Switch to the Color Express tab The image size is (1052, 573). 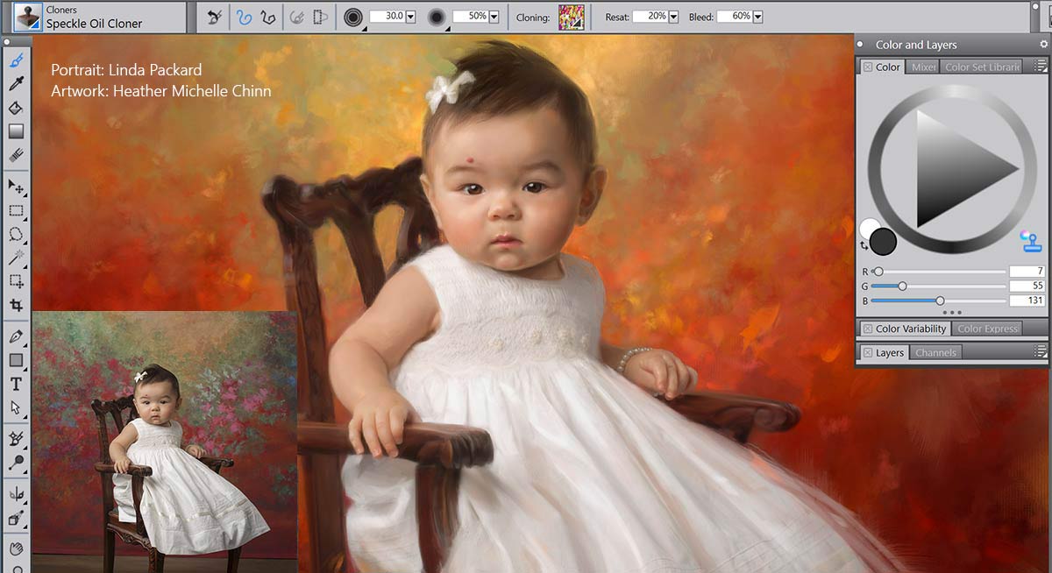tap(988, 329)
